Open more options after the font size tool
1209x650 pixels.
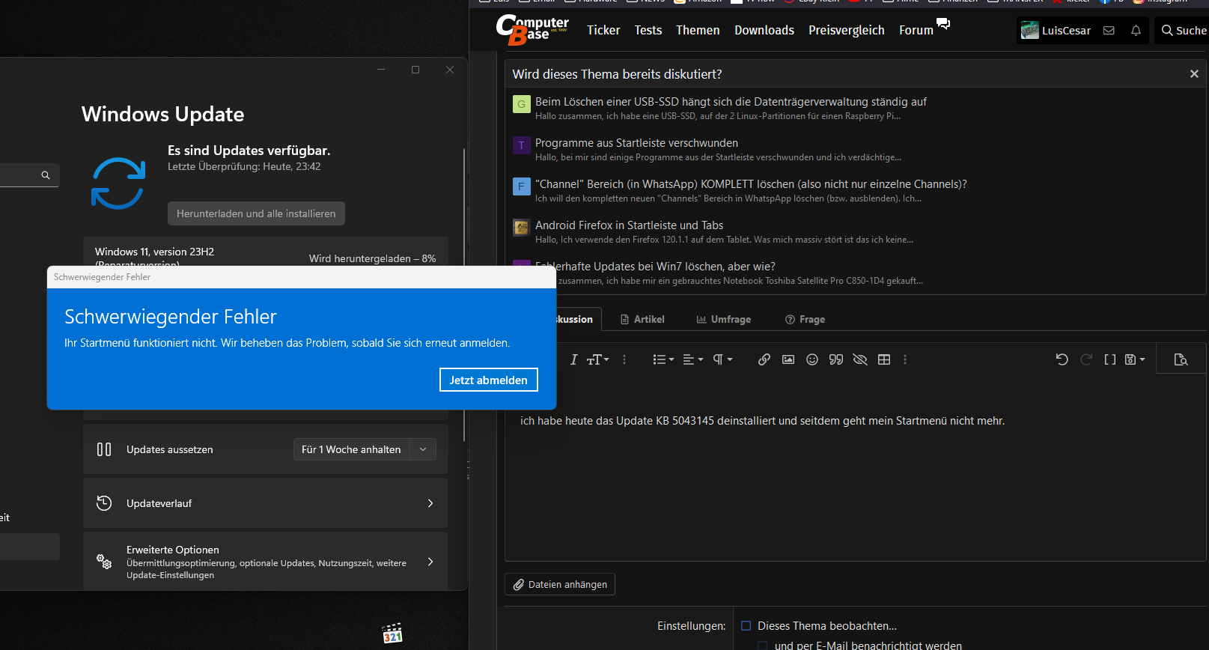[624, 359]
